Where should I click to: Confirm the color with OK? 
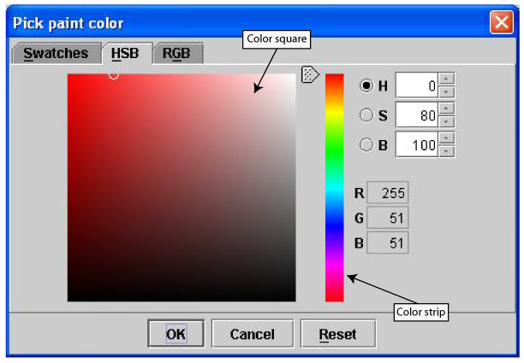(176, 334)
